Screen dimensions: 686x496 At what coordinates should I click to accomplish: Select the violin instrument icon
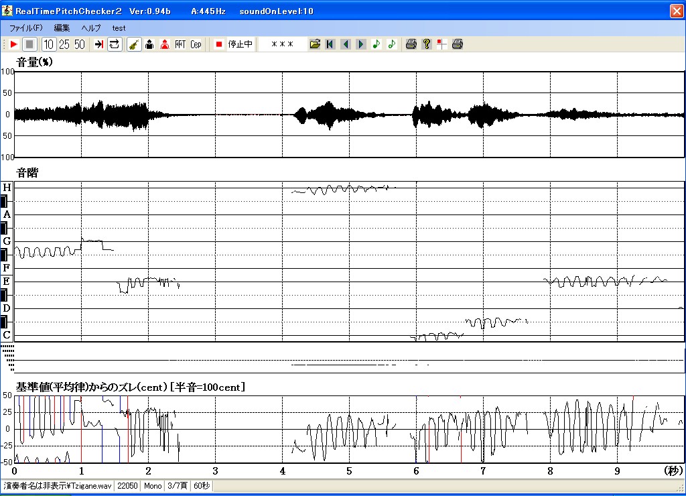(134, 44)
